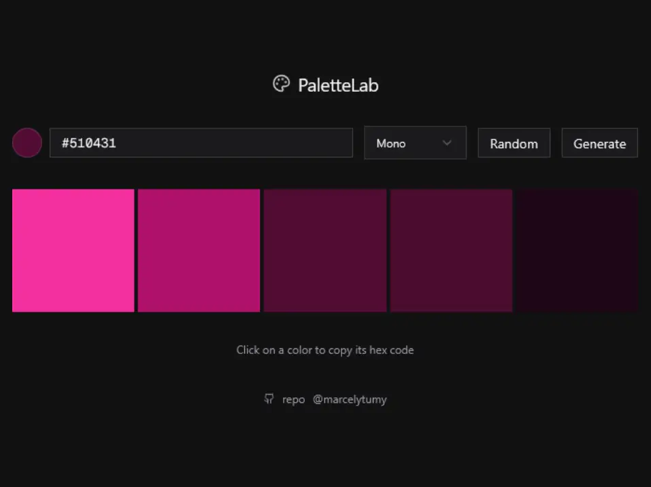The image size is (651, 487).
Task: Copy the bright hot pink swatch
Action: 73,251
